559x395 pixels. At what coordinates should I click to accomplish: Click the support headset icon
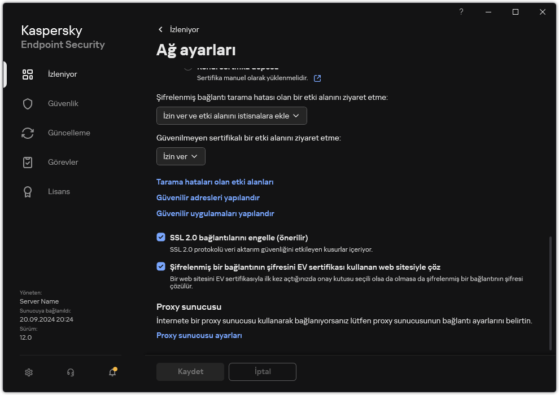pos(71,372)
